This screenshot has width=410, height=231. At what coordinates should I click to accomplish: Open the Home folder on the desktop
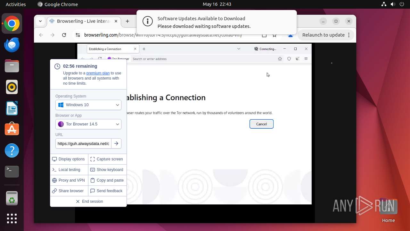click(x=388, y=211)
